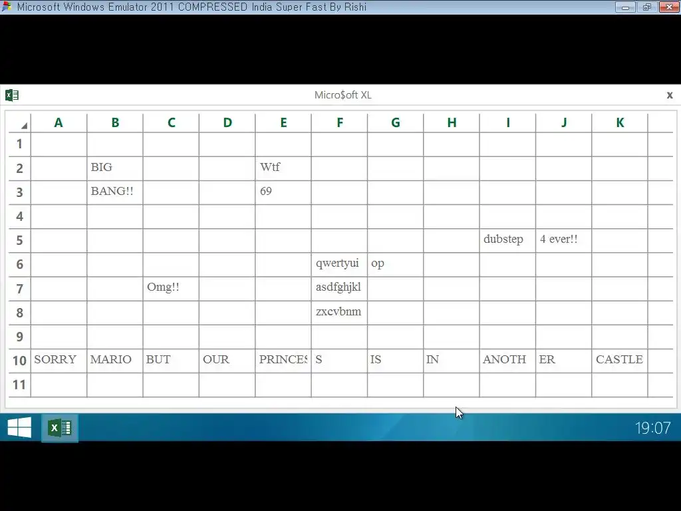Screen dimensions: 681x511
Task: Click the 19:07 taskbar clock
Action: (x=653, y=428)
